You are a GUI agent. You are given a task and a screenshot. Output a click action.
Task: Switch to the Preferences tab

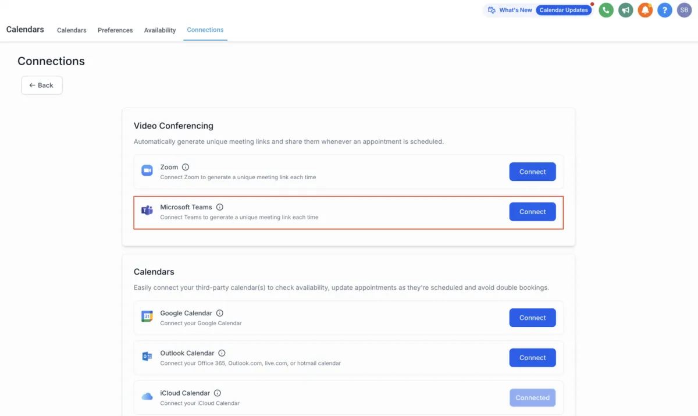click(x=115, y=30)
